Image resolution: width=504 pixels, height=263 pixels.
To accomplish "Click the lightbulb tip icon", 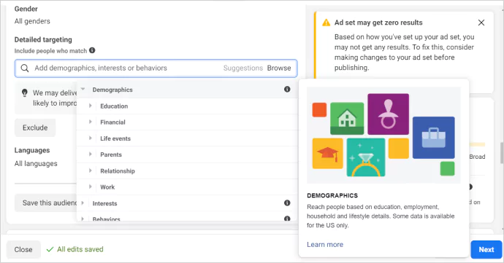I will click(24, 93).
